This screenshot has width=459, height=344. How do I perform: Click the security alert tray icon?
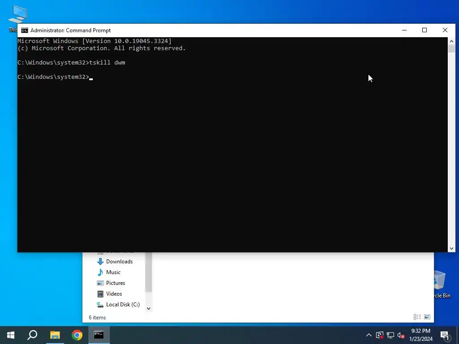click(x=380, y=335)
